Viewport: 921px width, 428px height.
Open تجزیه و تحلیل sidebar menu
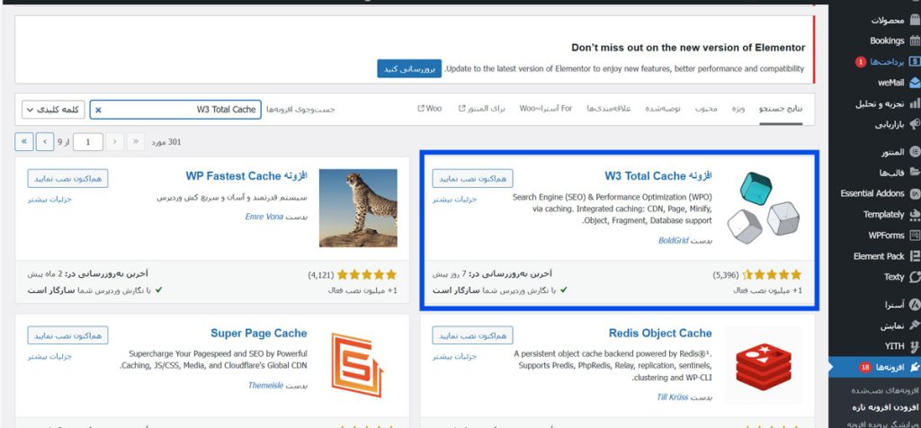[880, 104]
